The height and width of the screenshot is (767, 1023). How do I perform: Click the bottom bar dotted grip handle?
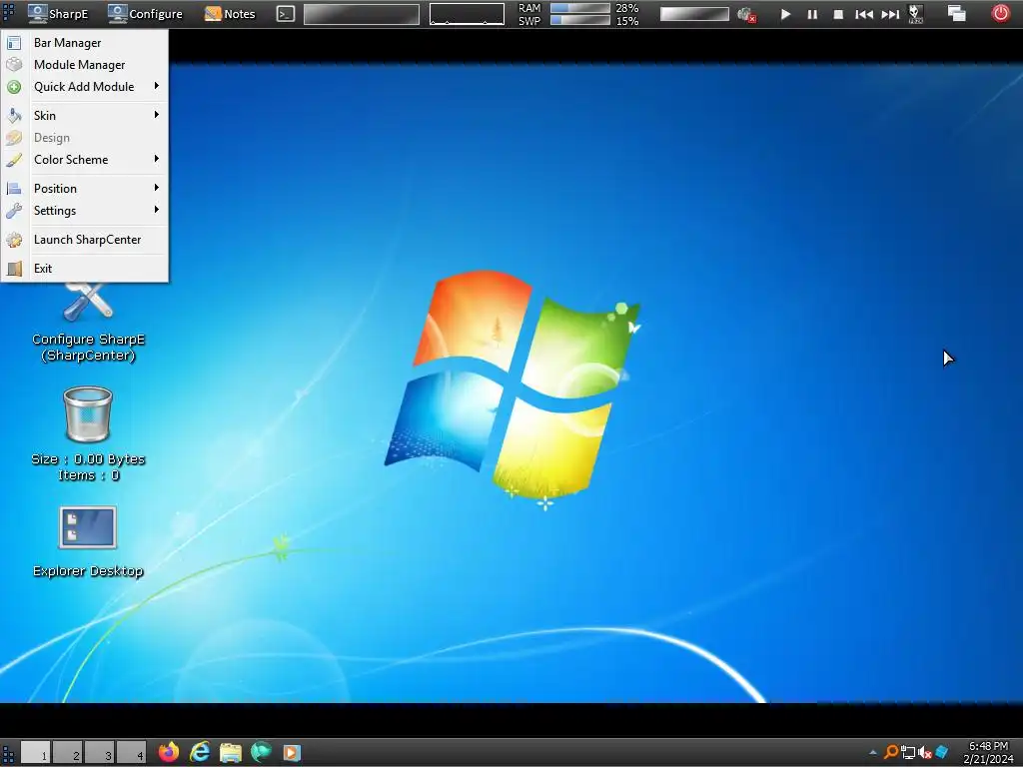(x=8, y=752)
